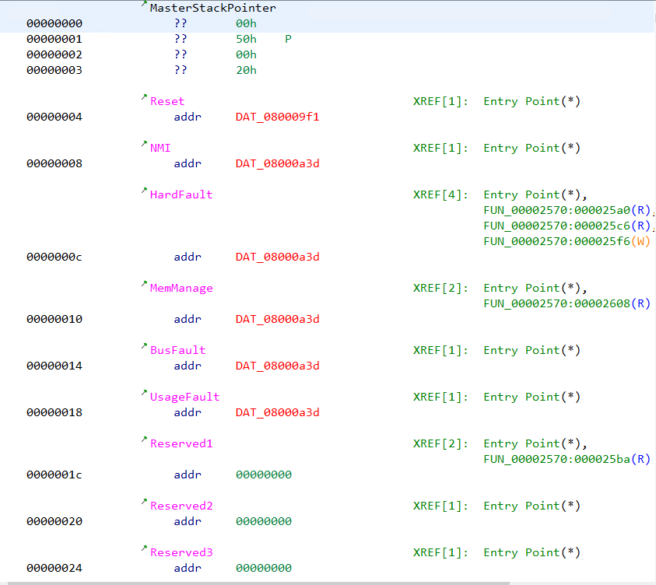Click the arrow icon next to Reserved1
This screenshot has height=585, width=656.
[x=143, y=440]
